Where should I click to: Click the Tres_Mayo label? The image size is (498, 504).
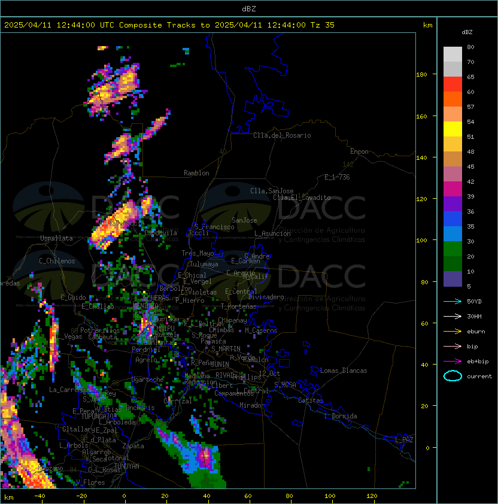coord(198,253)
